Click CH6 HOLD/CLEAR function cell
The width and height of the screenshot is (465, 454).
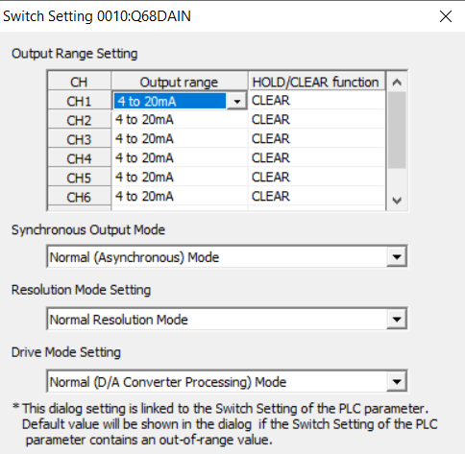317,197
